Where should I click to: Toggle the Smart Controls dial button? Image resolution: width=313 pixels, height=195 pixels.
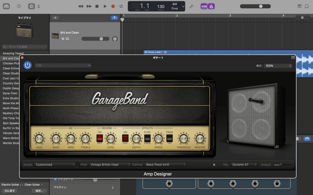coord(31,6)
